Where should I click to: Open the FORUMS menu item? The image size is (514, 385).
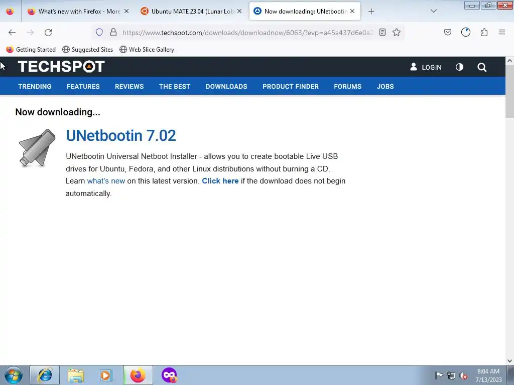coord(347,86)
